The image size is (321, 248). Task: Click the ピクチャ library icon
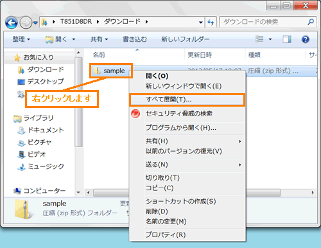pos(21,143)
